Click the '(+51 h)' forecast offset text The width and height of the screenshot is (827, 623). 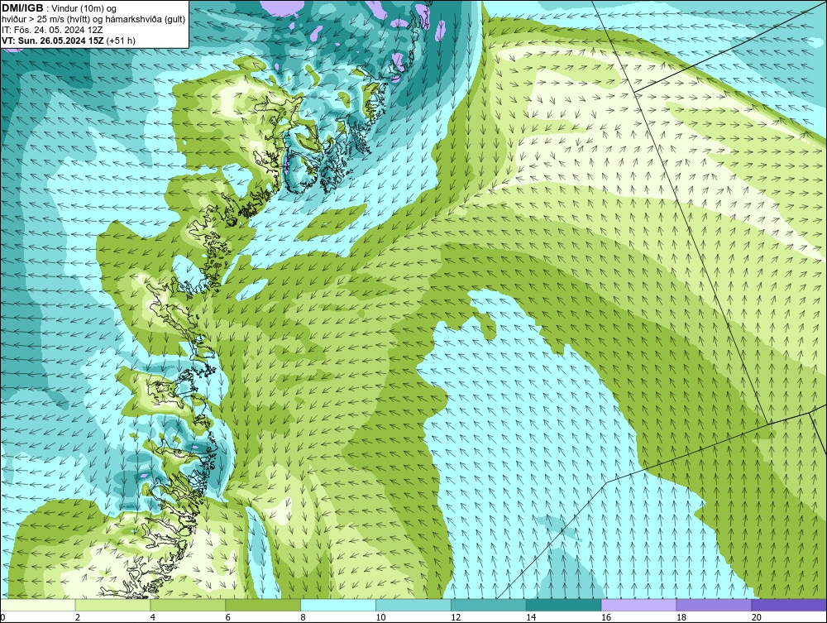click(x=121, y=41)
